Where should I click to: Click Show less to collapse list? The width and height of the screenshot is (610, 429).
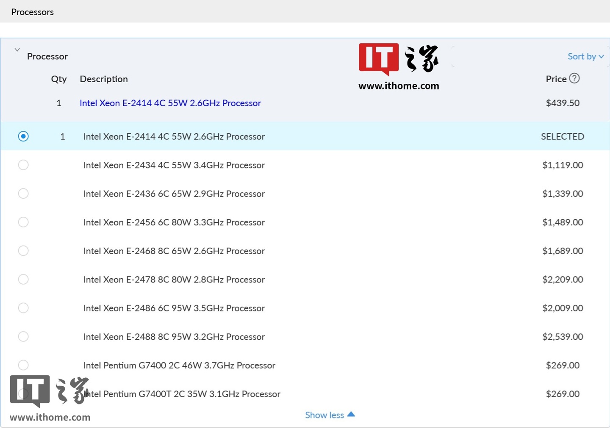[330, 415]
